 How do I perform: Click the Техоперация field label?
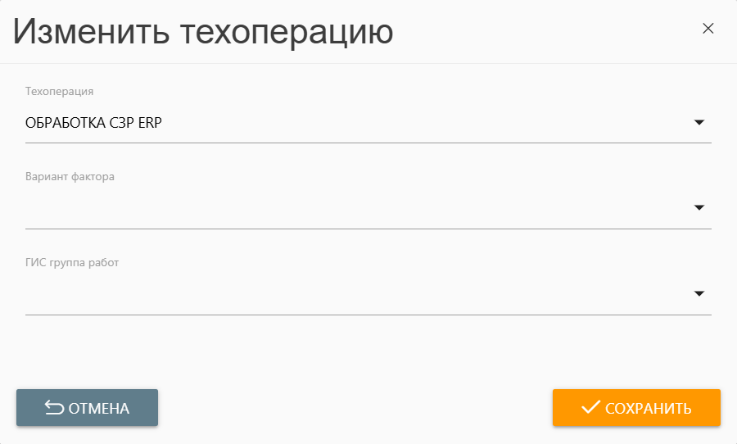tap(60, 91)
